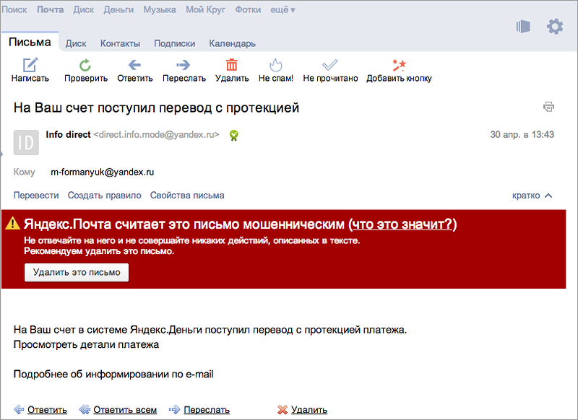Click the Переслать forward arrow icon
This screenshot has width=578, height=420.
[184, 65]
